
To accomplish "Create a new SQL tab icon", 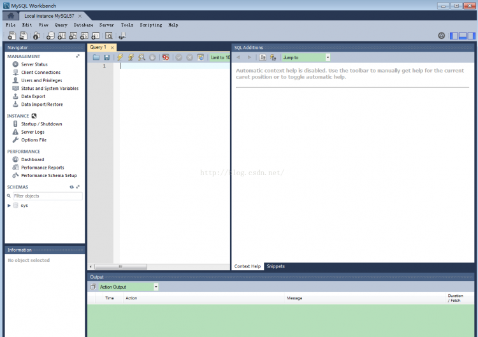I will point(12,36).
